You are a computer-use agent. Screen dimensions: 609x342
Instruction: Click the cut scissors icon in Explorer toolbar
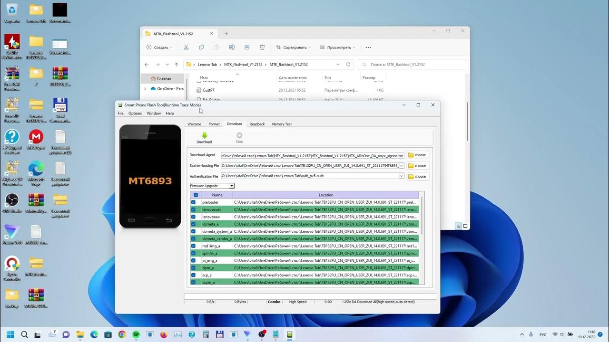[x=186, y=47]
